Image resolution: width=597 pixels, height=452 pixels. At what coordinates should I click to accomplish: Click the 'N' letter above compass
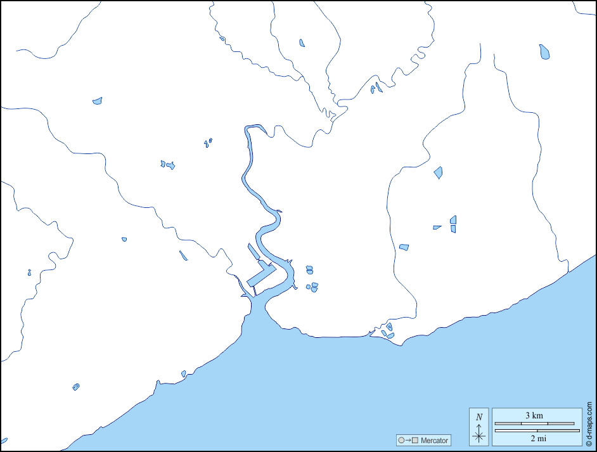(479, 417)
